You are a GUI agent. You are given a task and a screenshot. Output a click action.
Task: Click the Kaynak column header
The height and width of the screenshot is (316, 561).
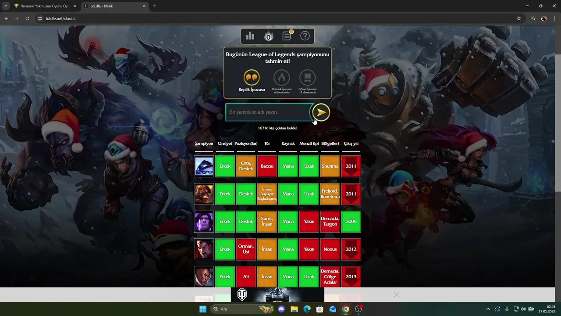point(288,144)
